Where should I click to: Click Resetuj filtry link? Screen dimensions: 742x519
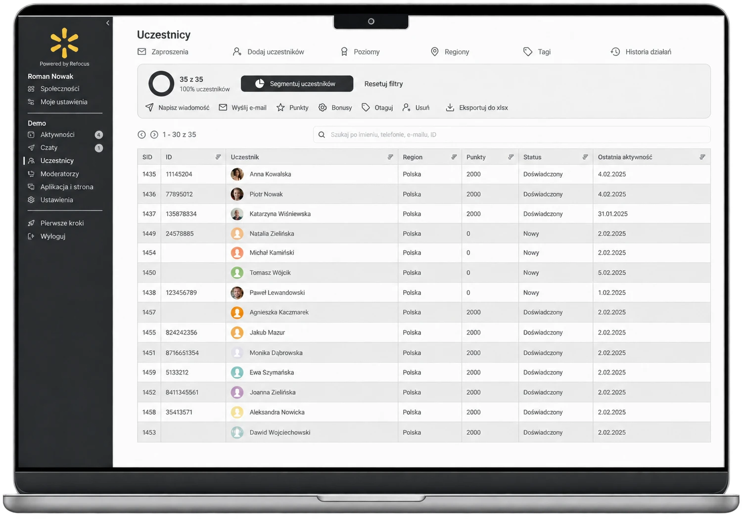(x=383, y=84)
